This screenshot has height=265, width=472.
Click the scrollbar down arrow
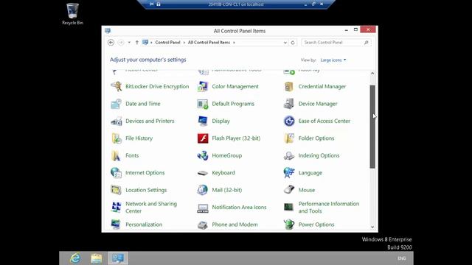pos(372,227)
